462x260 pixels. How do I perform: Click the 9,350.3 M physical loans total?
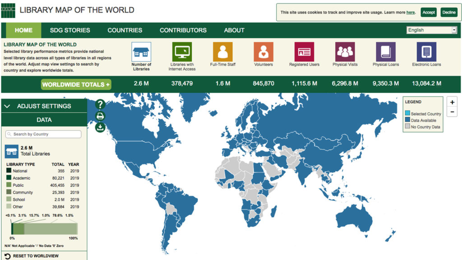click(386, 83)
